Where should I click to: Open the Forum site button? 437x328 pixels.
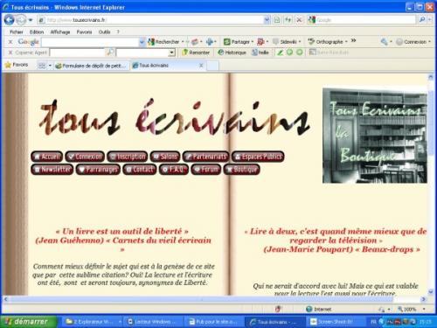tap(206, 170)
